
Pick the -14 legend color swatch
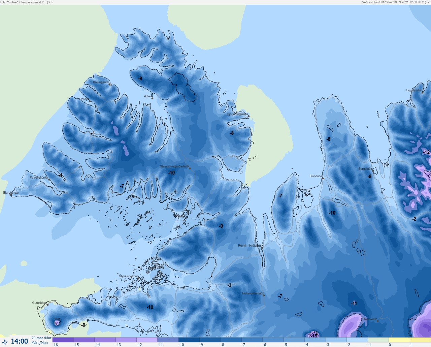tap(105, 340)
